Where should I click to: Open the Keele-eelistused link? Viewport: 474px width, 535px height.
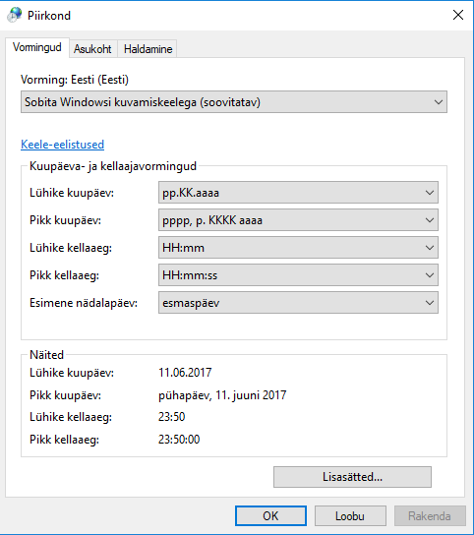[x=63, y=145]
